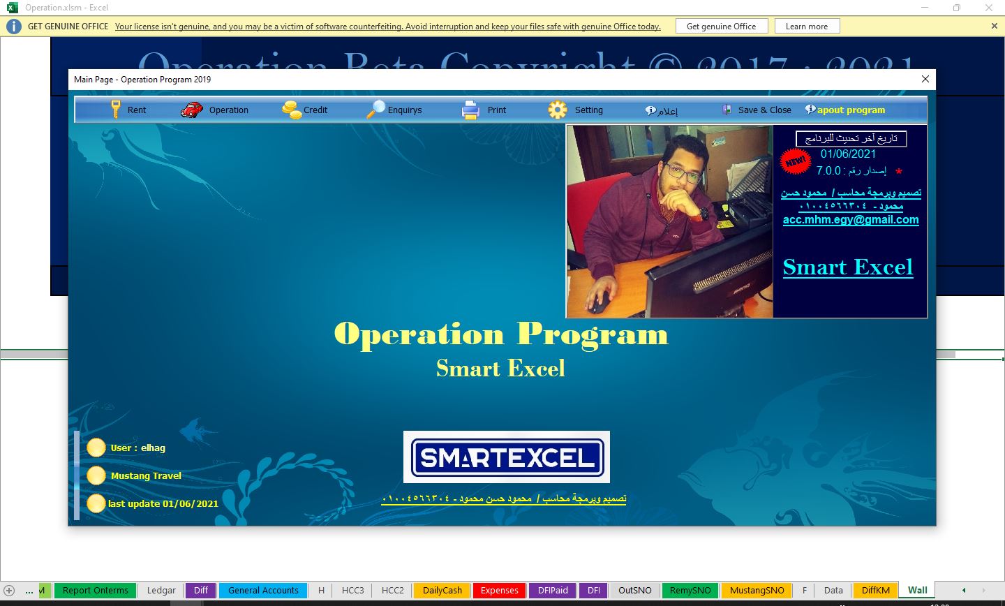Screen dimensions: 1005x606
Task: Switch to the General Accounts sheet tab
Action: 263,591
